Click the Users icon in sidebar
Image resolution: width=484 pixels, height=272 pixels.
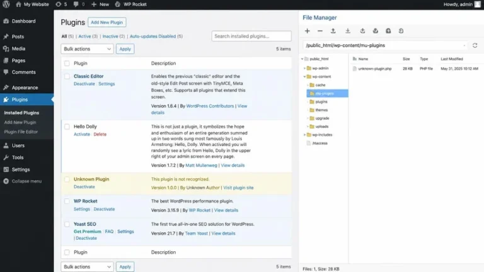coord(6,145)
